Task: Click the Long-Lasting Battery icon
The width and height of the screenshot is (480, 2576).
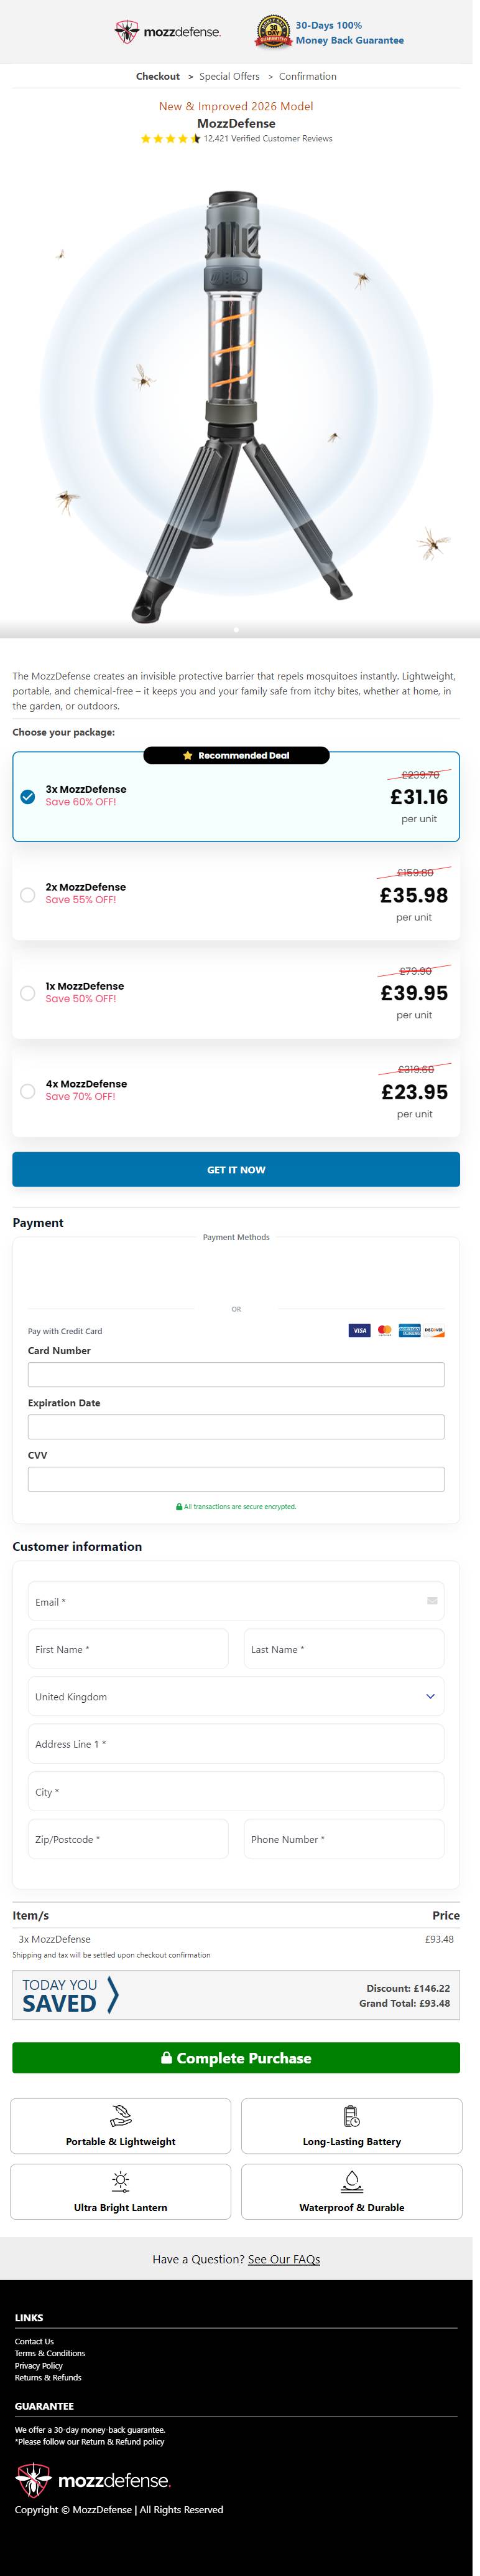Action: click(x=351, y=2115)
